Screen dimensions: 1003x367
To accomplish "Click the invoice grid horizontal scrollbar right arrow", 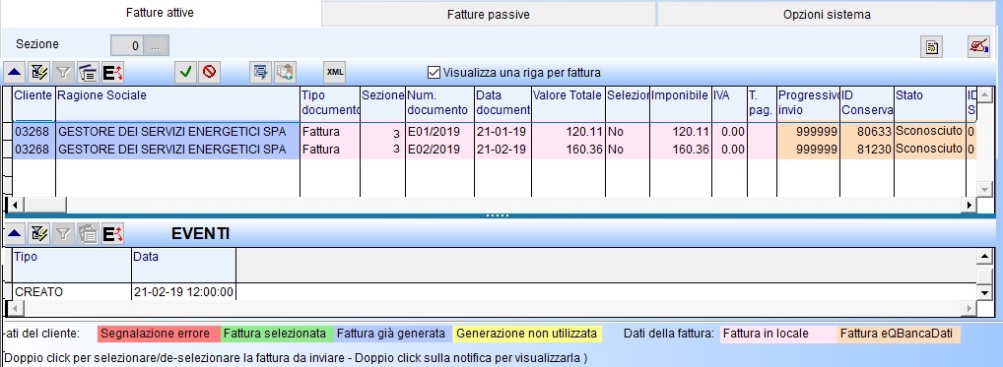I will [x=970, y=205].
